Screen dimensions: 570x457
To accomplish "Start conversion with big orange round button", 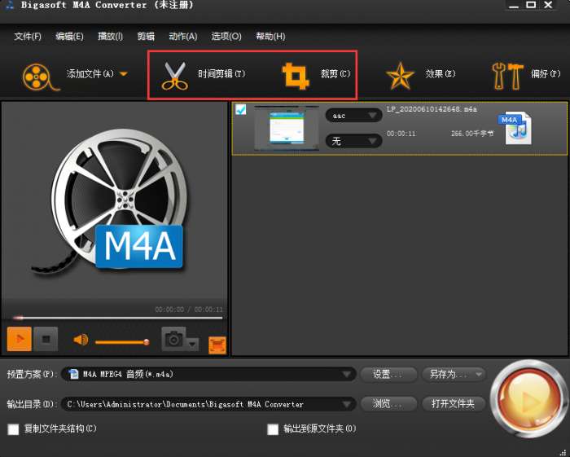I will [528, 399].
